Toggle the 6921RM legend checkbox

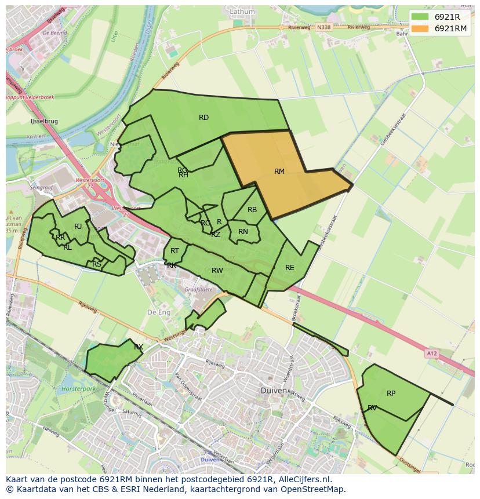[420, 30]
